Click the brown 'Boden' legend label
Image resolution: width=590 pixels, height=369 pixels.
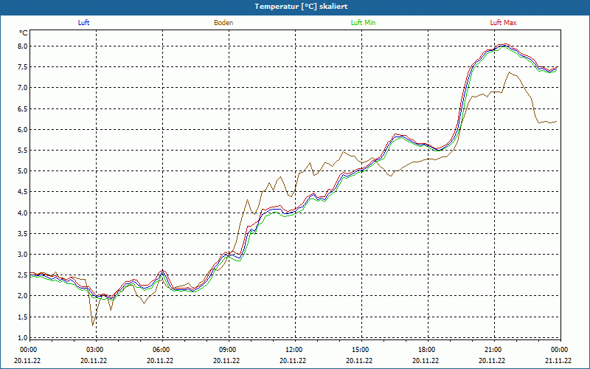pyautogui.click(x=223, y=23)
